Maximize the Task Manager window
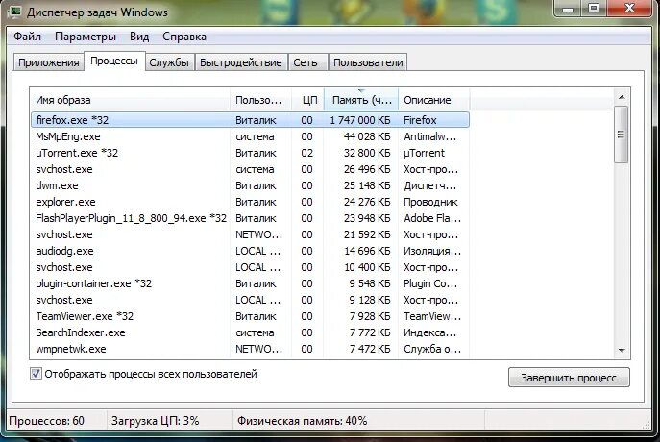Viewport: 660px width, 442px height. click(594, 9)
